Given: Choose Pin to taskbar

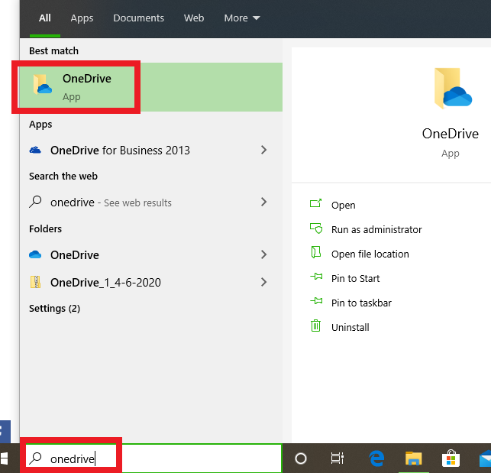Looking at the screenshot, I should coord(361,303).
